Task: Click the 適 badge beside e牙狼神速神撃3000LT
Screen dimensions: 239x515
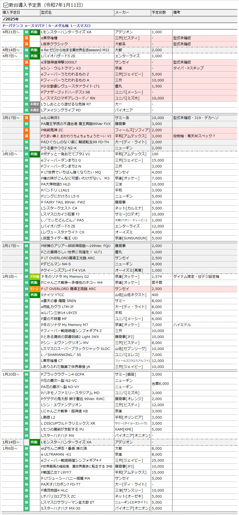Action: (26, 62)
